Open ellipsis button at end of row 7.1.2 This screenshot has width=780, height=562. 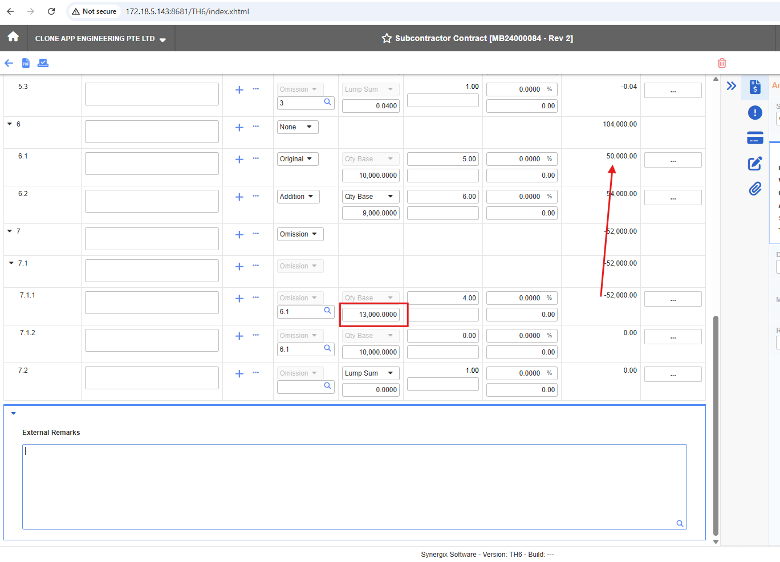pos(673,336)
